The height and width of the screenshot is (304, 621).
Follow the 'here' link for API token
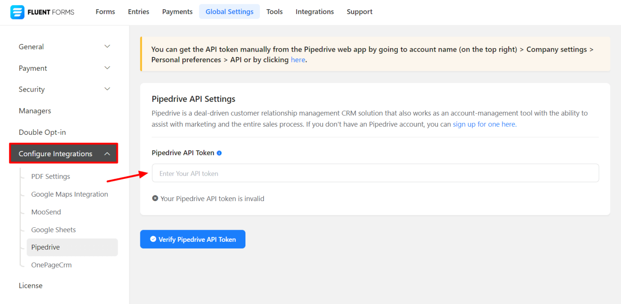[298, 59]
